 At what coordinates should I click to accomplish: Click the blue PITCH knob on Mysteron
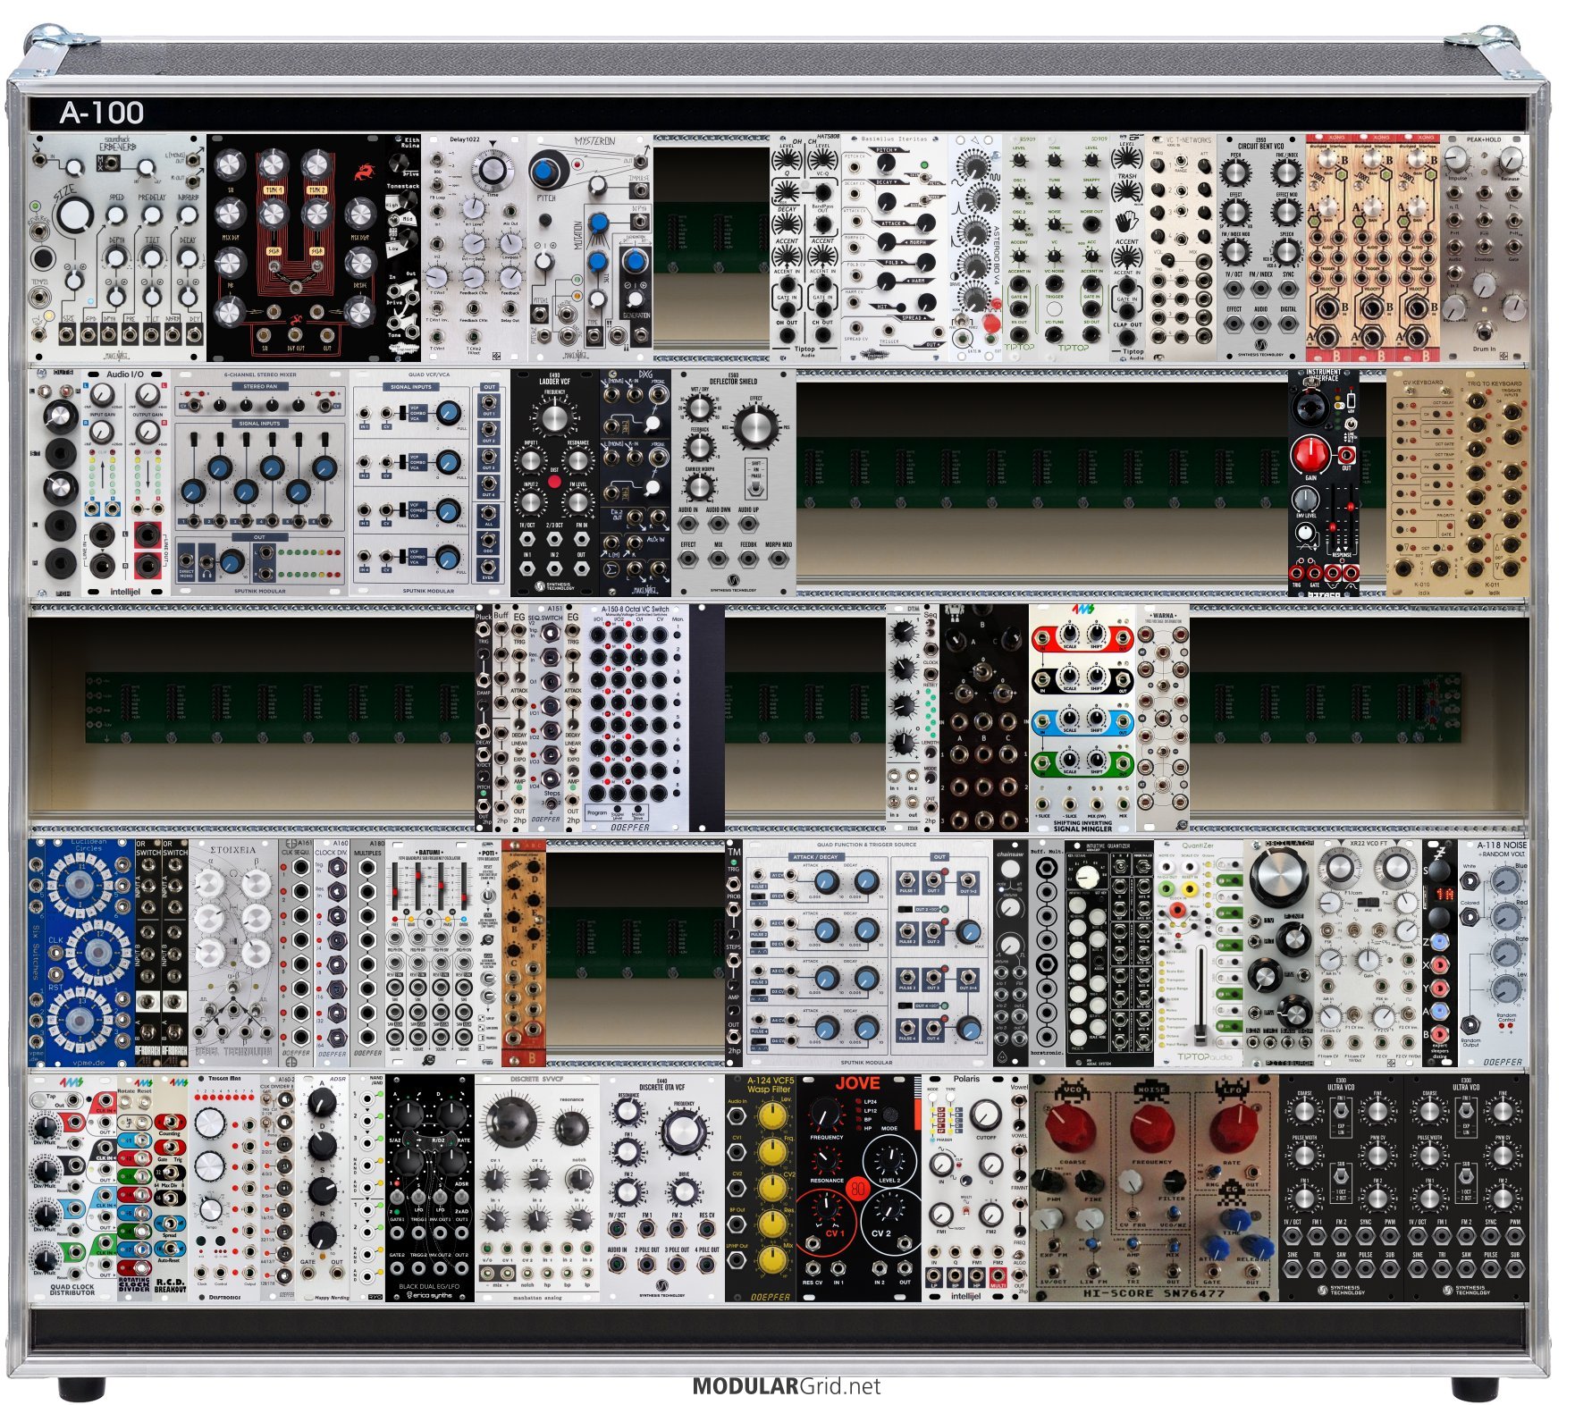click(544, 170)
